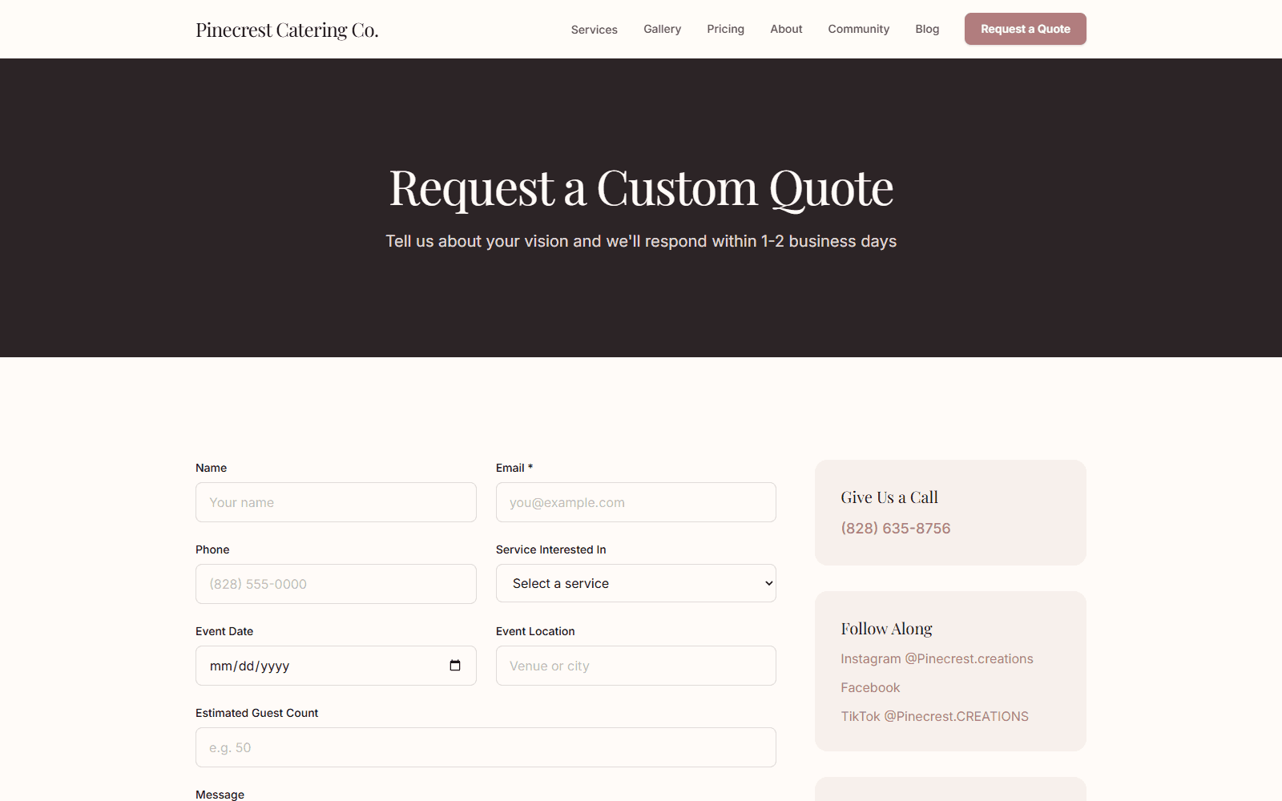Expand the Service Interested In dropdown

pyautogui.click(x=635, y=583)
